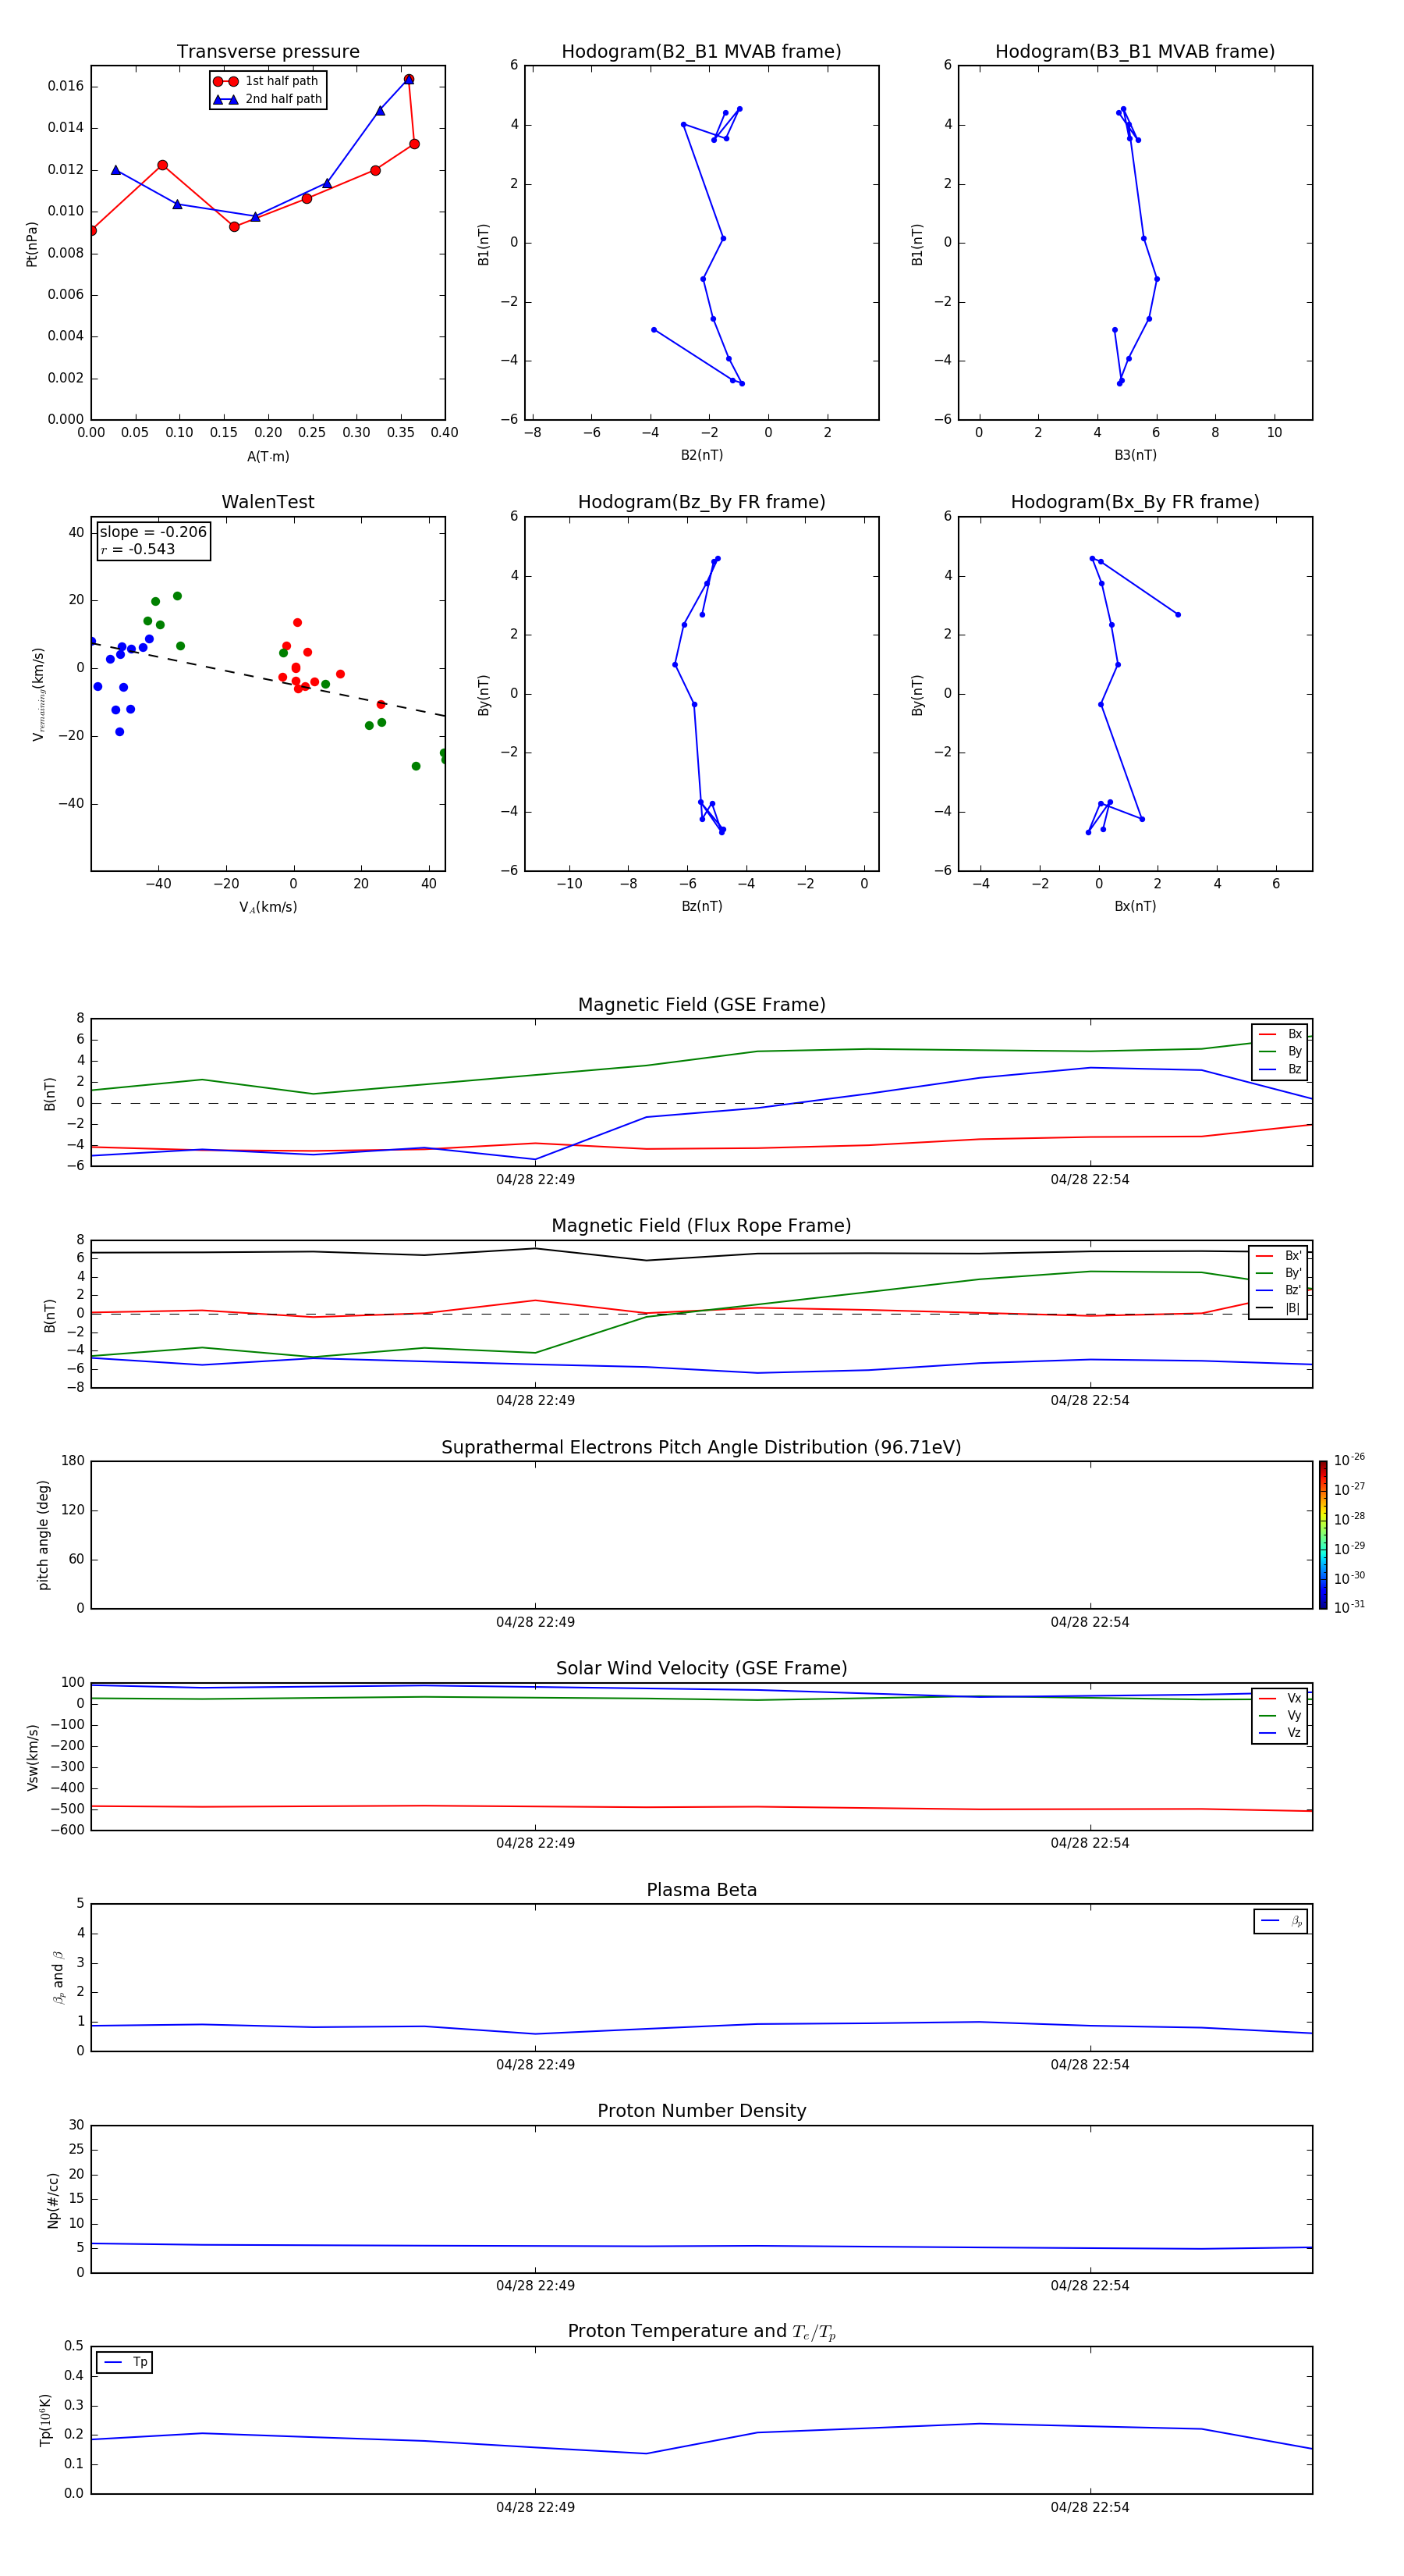The width and height of the screenshot is (1404, 2576).
Task: Select '2nd half path' legend entry
Action: 268,99
